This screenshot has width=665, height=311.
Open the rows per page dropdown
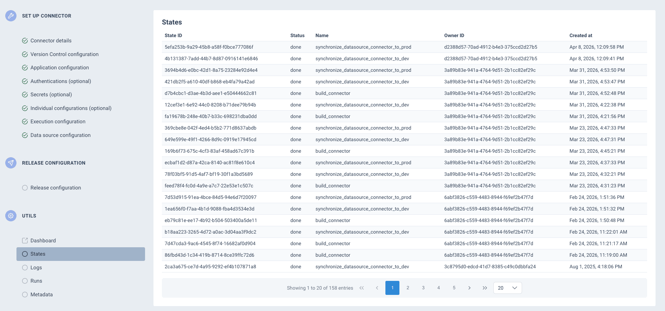click(507, 288)
